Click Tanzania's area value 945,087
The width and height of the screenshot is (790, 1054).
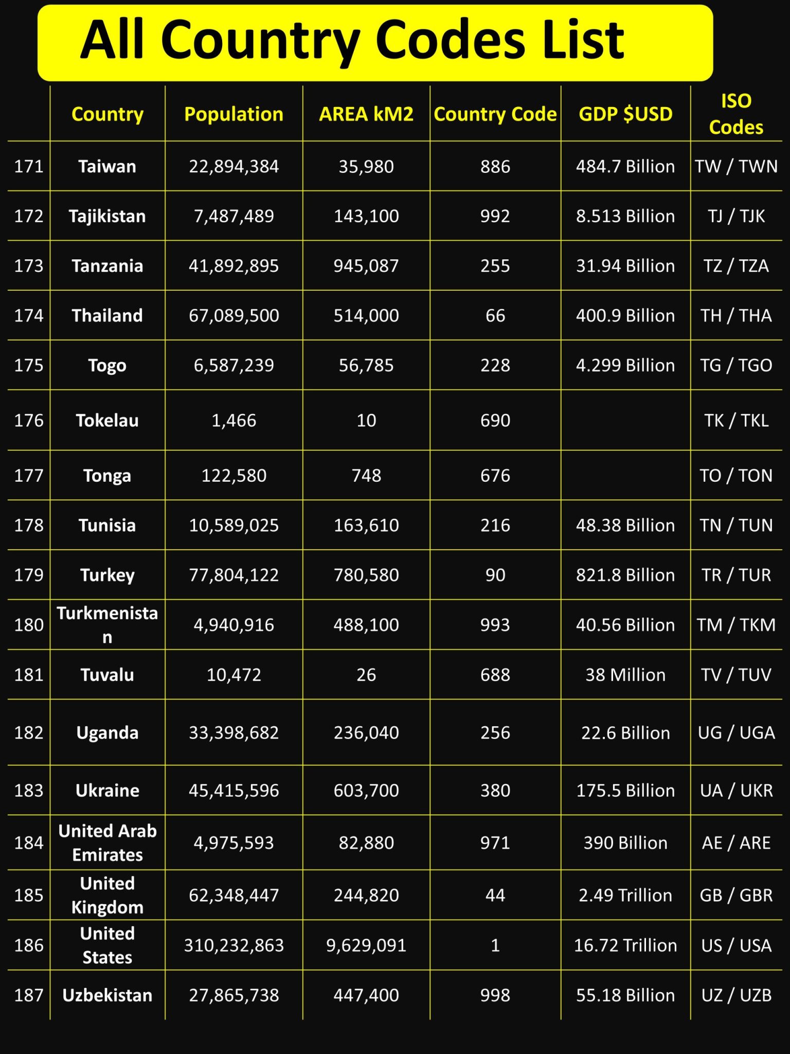click(366, 266)
